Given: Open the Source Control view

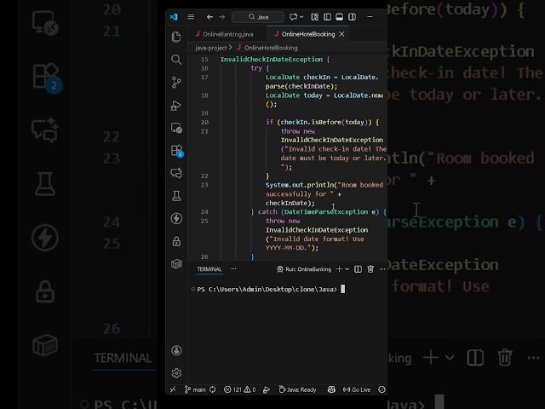Looking at the screenshot, I should [x=176, y=83].
